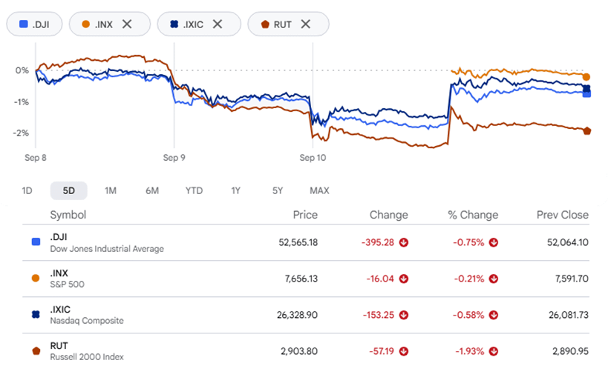Click the blue square icon in .DJI chip

point(24,24)
